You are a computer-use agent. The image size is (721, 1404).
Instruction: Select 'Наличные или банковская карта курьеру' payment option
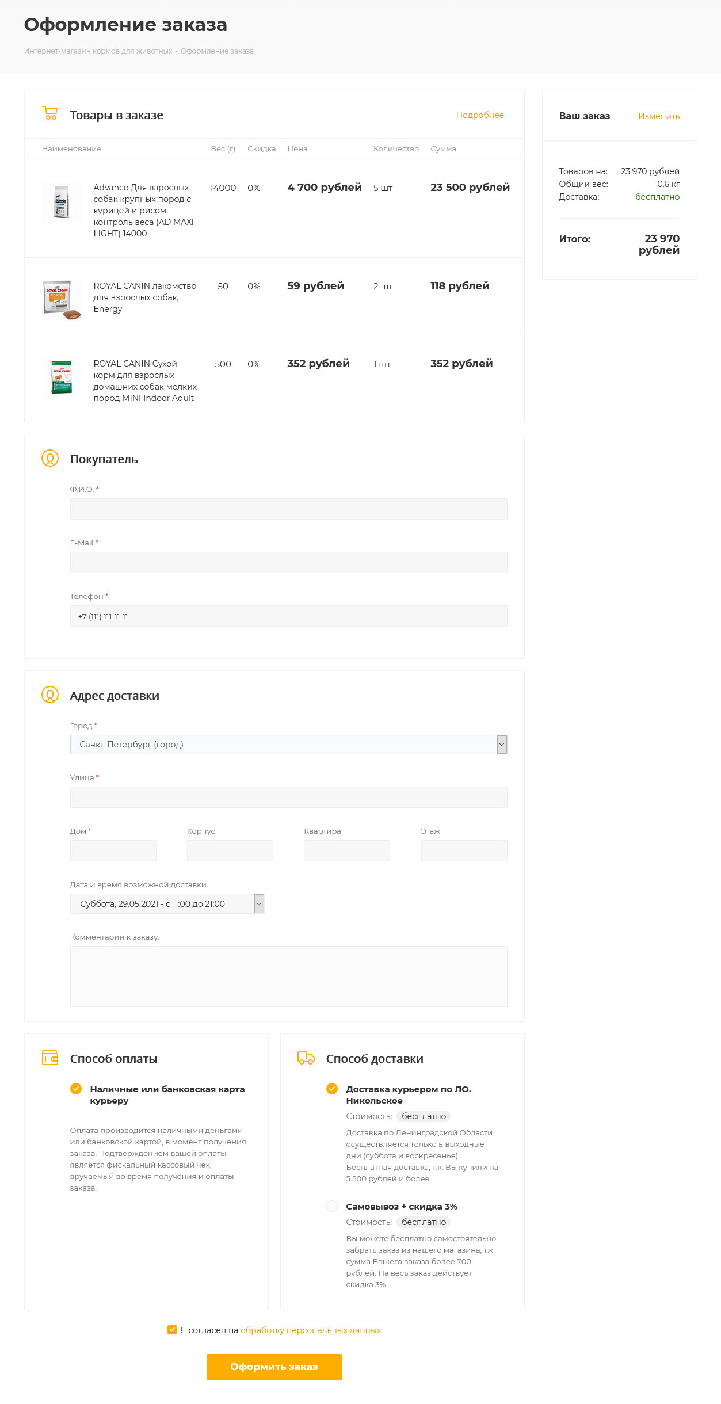coord(76,1088)
